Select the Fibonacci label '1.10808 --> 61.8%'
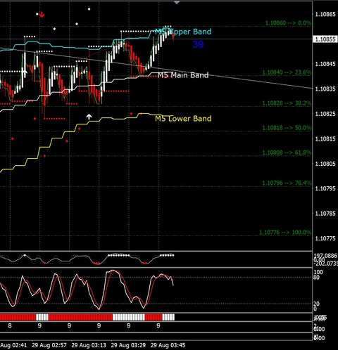The height and width of the screenshot is (350, 338). (287, 153)
